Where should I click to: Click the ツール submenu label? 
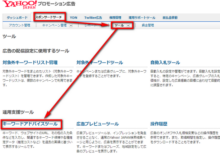click(119, 25)
